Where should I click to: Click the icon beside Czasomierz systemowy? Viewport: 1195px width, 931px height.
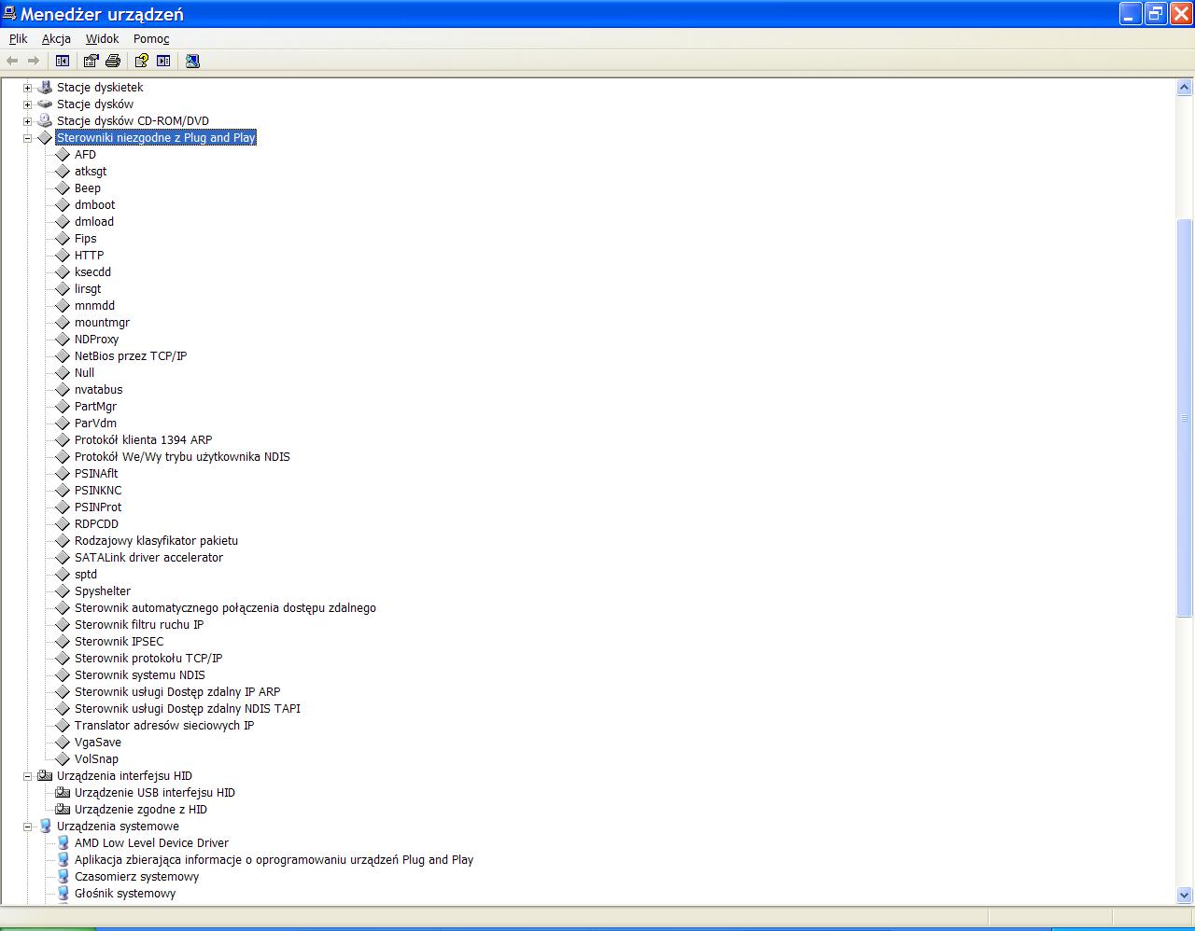coord(63,876)
